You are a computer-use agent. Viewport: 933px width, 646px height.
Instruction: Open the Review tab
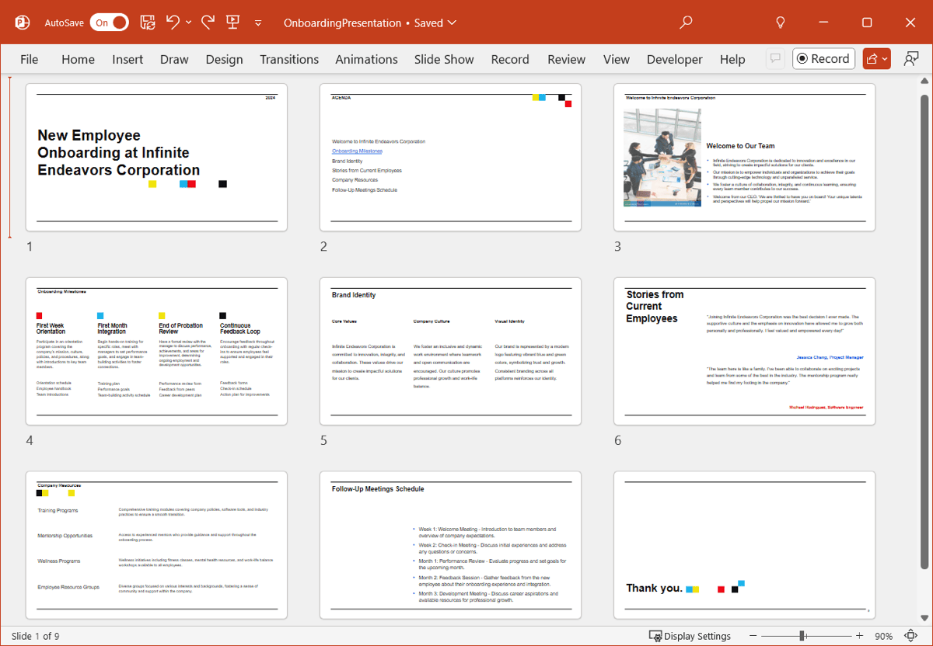tap(566, 59)
